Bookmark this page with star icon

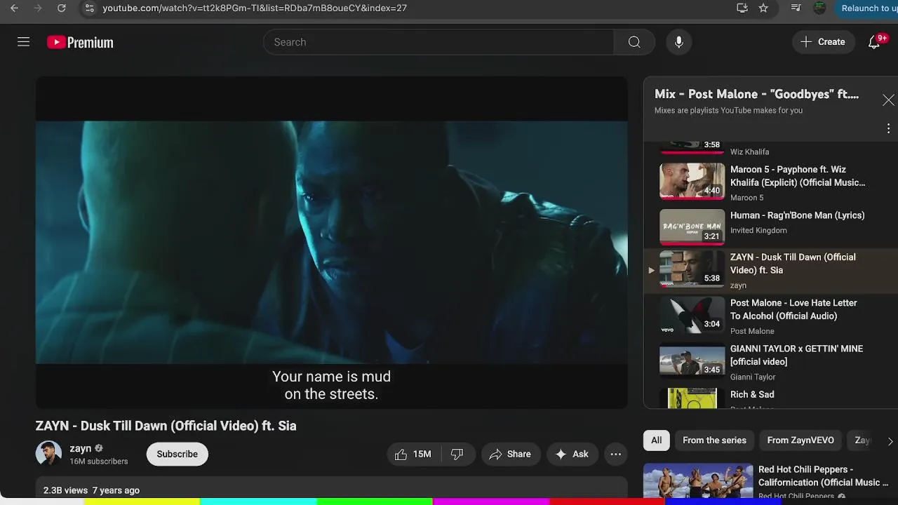pyautogui.click(x=763, y=8)
